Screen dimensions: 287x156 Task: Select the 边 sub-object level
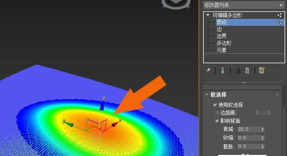[x=219, y=29]
